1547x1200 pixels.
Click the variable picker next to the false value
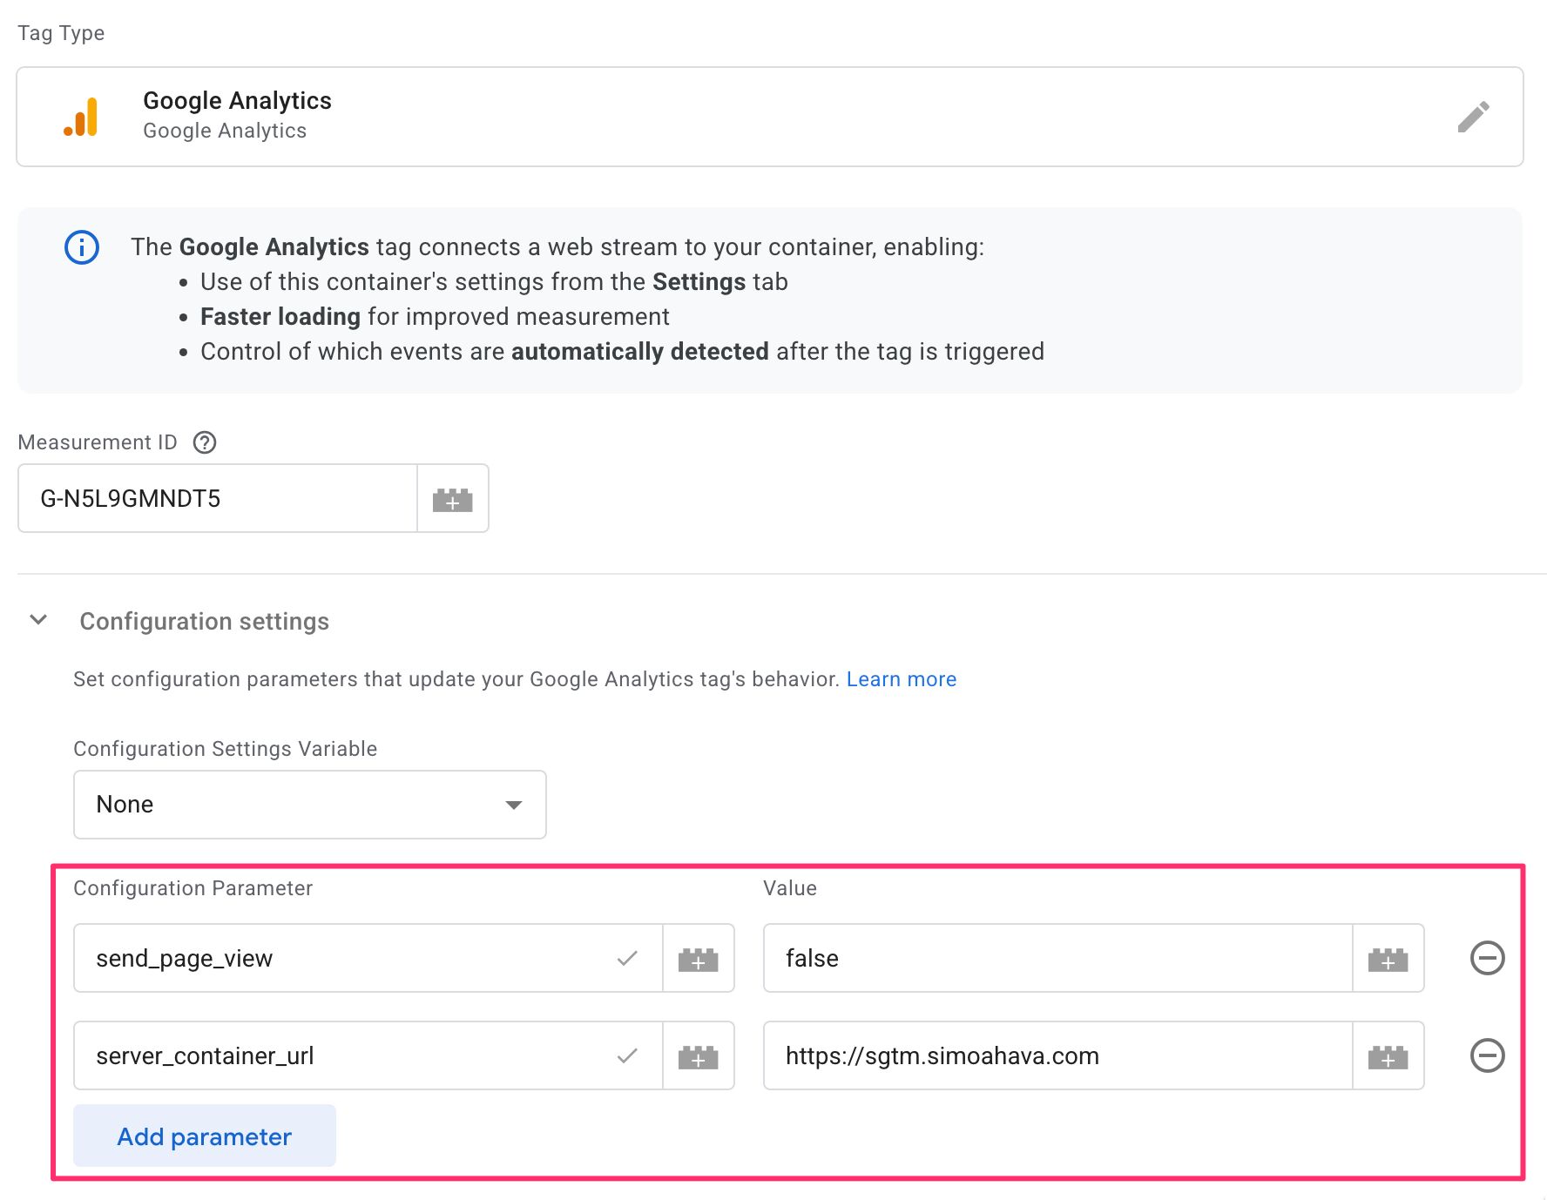pyautogui.click(x=1388, y=959)
